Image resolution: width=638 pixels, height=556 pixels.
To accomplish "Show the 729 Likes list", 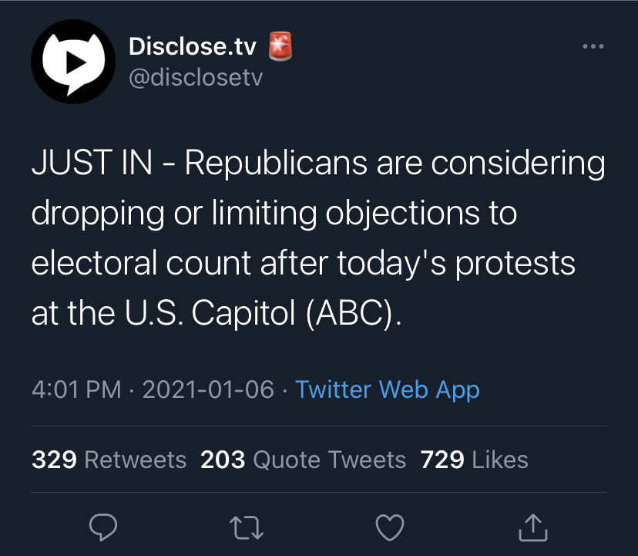I will [474, 460].
